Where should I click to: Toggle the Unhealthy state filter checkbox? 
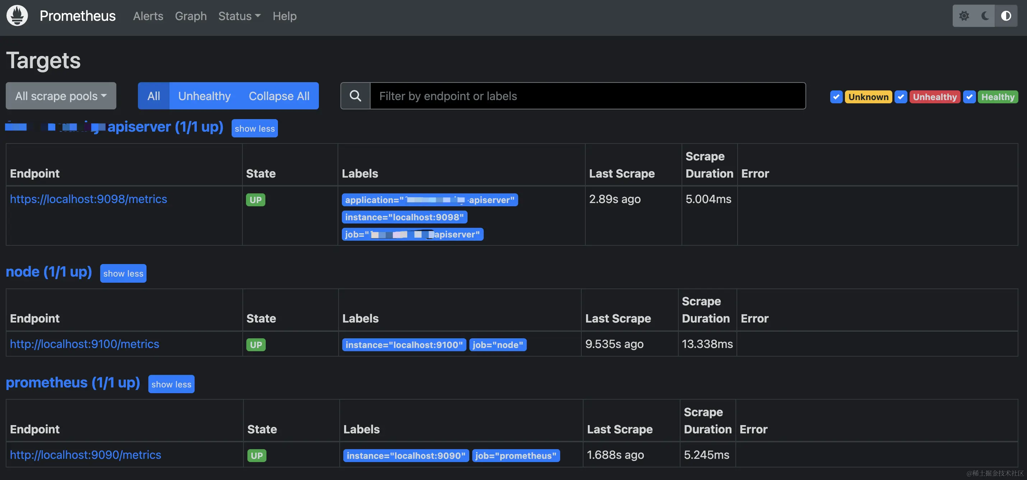tap(901, 97)
